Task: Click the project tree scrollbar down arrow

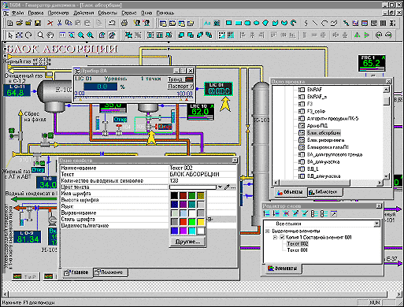Action: (x=386, y=176)
